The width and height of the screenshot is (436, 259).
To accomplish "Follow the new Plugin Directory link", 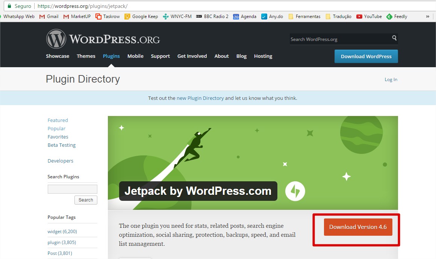I will 200,98.
